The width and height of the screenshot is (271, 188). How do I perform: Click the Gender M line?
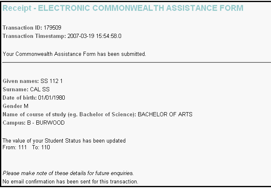tap(15, 106)
